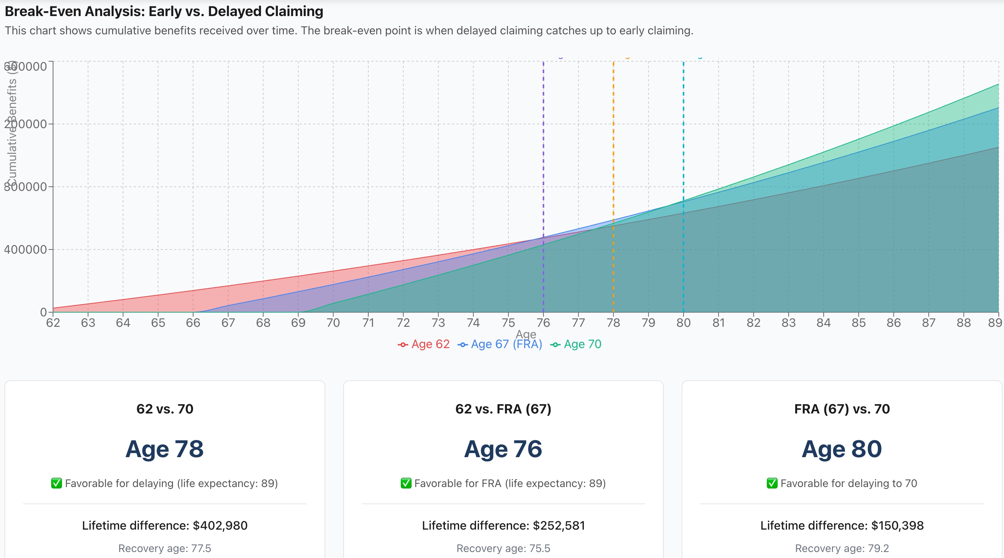Click 'Favorable for FRA (life expectancy: 89)'
The width and height of the screenshot is (1004, 558).
pos(510,483)
